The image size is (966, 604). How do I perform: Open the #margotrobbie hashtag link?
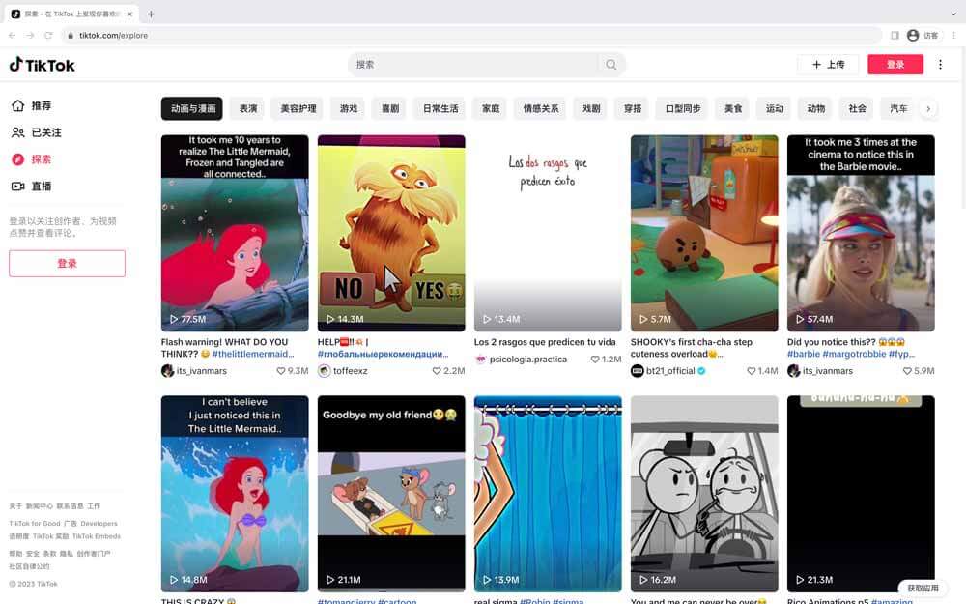click(854, 354)
